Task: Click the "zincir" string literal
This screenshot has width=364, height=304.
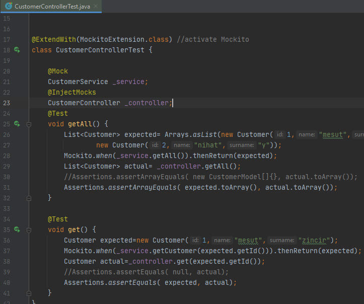Action: [x=314, y=240]
